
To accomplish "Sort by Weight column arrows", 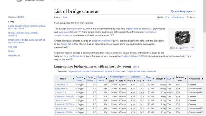I will (164, 79).
